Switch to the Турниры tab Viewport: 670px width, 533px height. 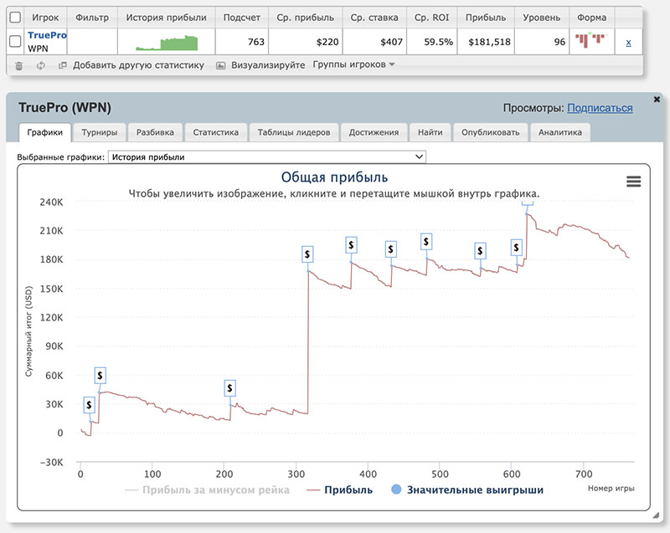coord(99,132)
